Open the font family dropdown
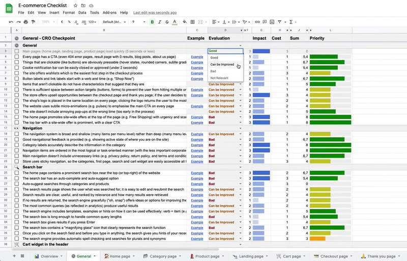 [x=114, y=22]
